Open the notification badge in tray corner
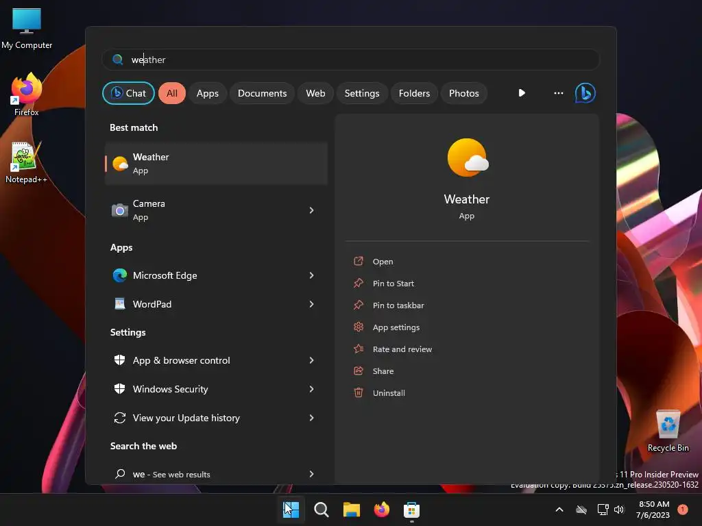 (x=682, y=510)
